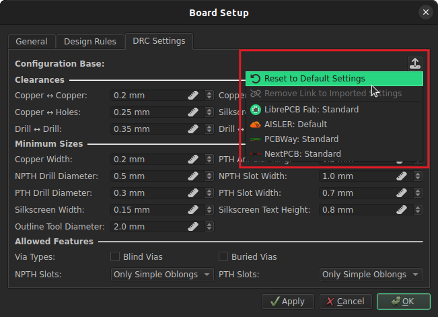Click the NPTH Drill Diameter input field
Image resolution: width=438 pixels, height=317 pixels.
coord(148,176)
